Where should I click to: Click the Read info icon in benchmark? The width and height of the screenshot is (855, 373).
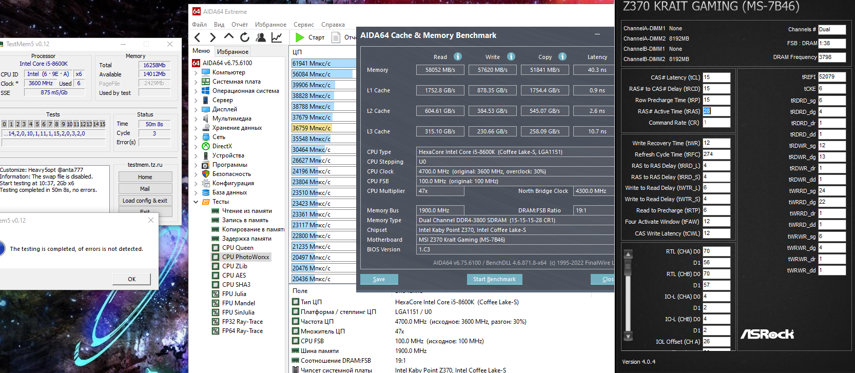click(x=458, y=56)
